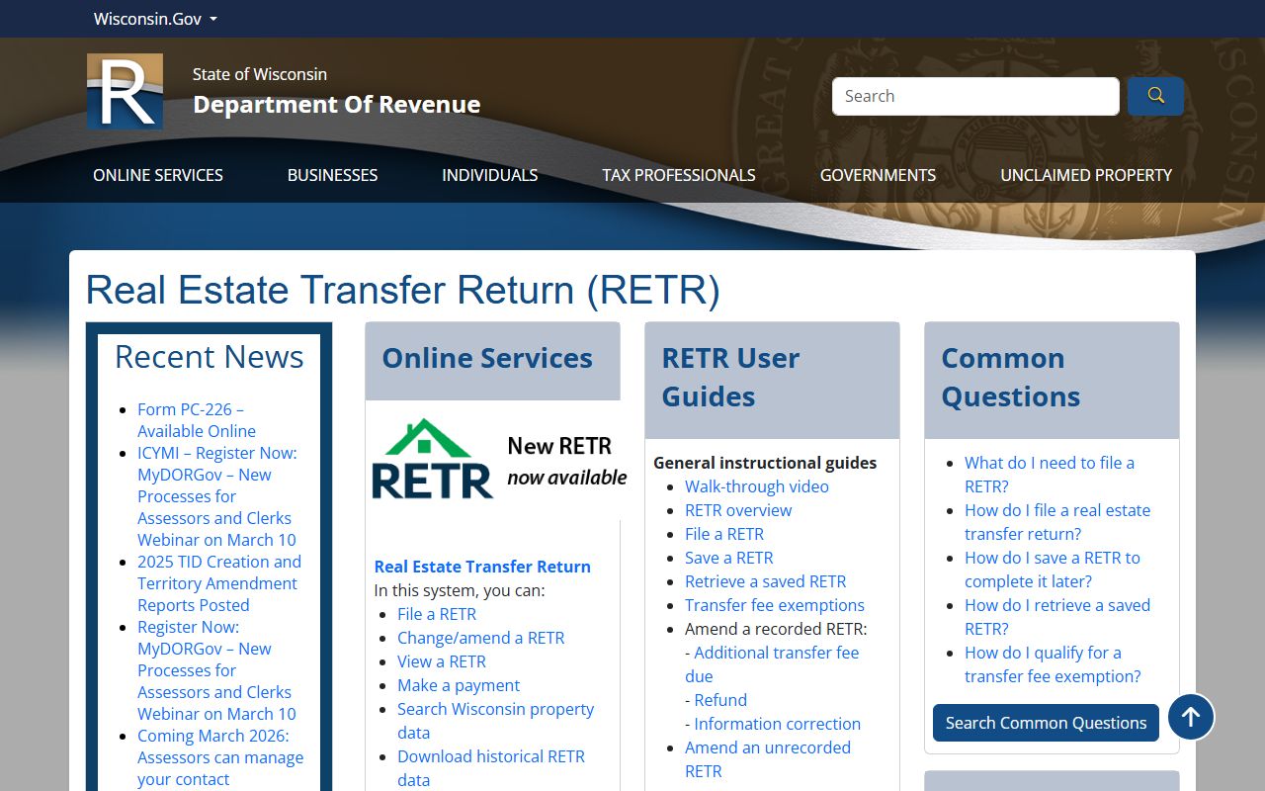Click Download historical RETR data link

click(x=491, y=768)
